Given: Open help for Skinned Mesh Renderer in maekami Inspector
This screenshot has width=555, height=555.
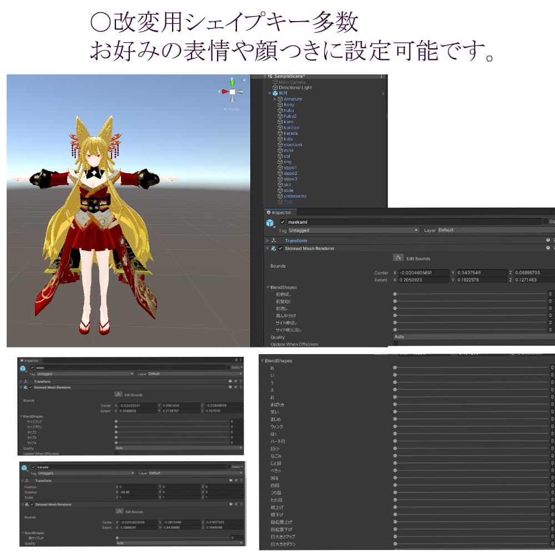Looking at the screenshot, I should (548, 248).
